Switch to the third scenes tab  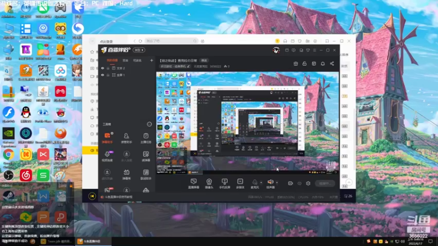(137, 60)
